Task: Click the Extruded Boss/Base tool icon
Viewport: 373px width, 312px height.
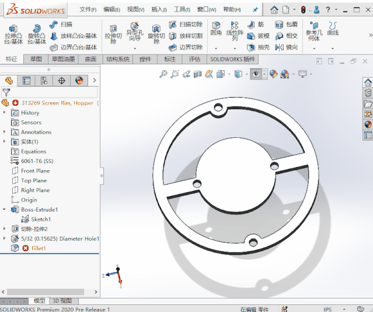Action: [x=13, y=29]
